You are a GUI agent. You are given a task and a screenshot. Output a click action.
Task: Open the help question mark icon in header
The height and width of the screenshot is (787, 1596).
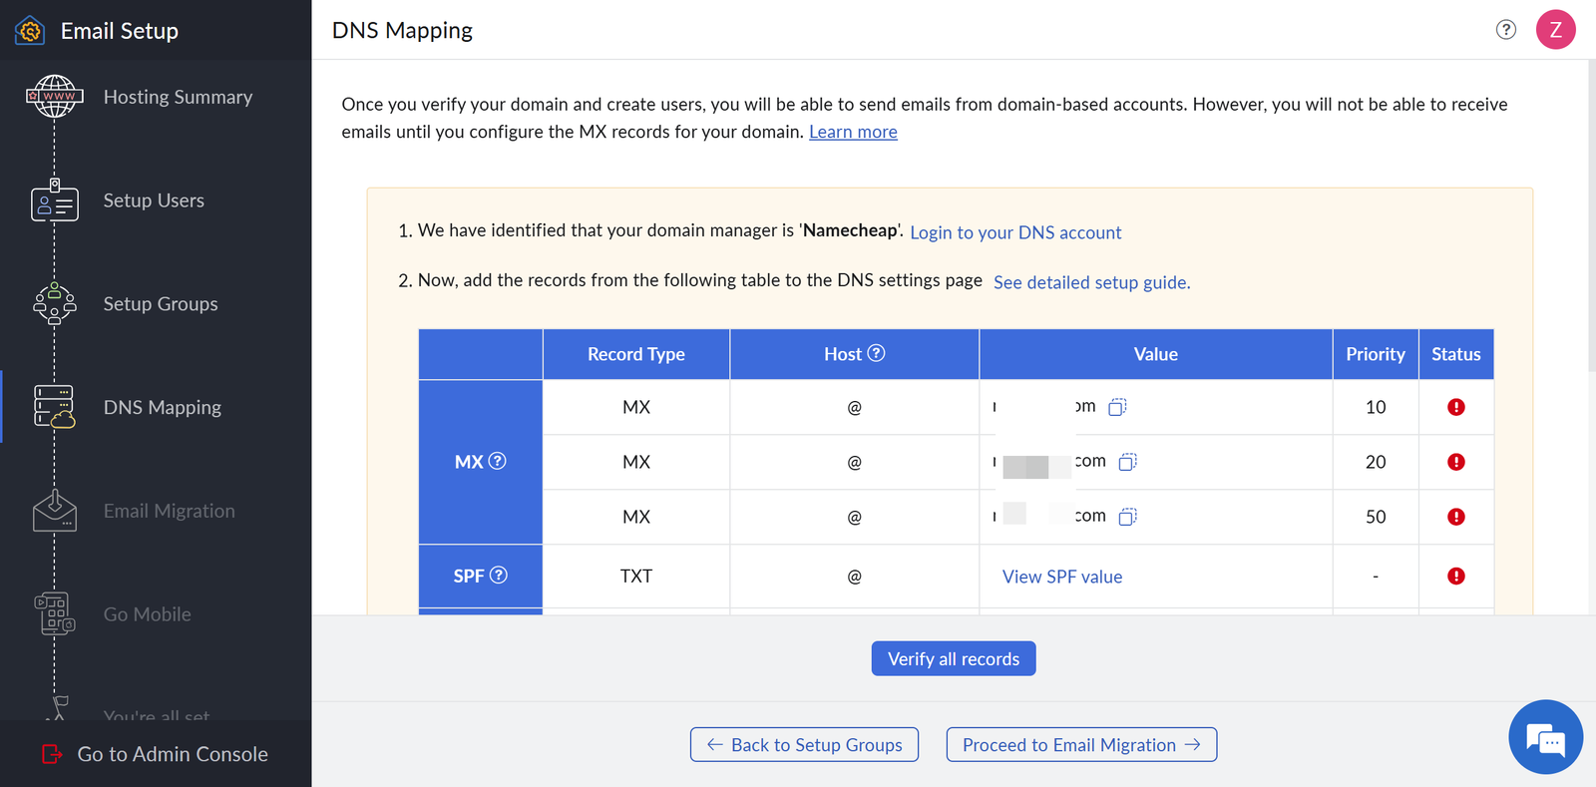click(1506, 30)
